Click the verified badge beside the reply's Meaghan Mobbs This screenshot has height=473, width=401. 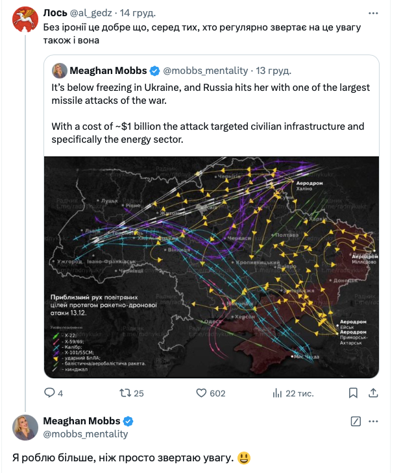(129, 420)
